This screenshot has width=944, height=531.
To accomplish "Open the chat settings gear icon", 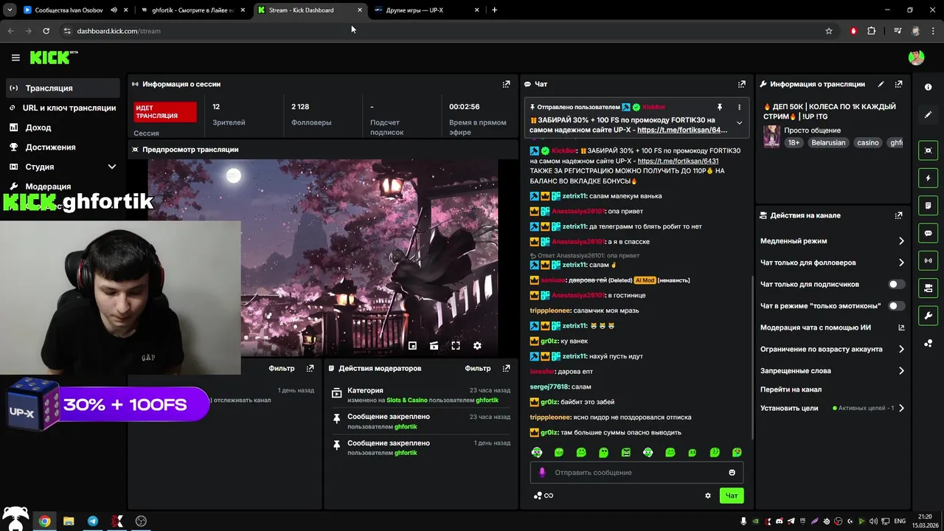I will coord(708,496).
